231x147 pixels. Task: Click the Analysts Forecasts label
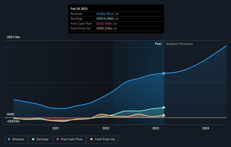click(180, 44)
